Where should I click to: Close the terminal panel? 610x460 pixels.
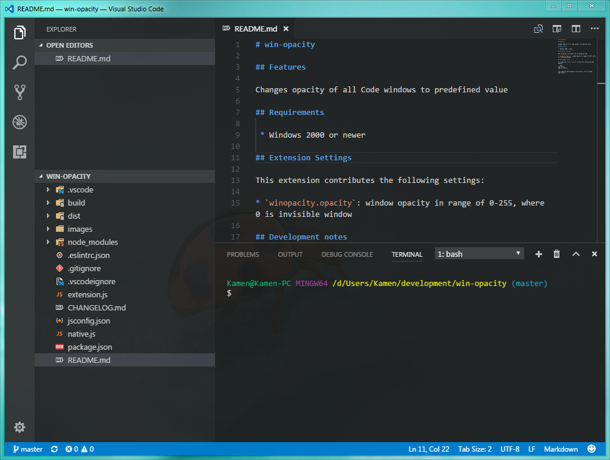pos(595,254)
